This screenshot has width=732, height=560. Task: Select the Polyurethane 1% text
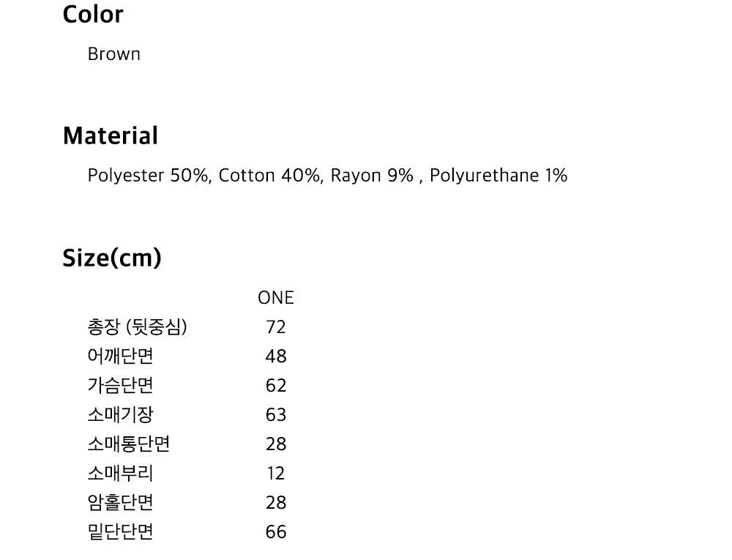click(x=498, y=176)
